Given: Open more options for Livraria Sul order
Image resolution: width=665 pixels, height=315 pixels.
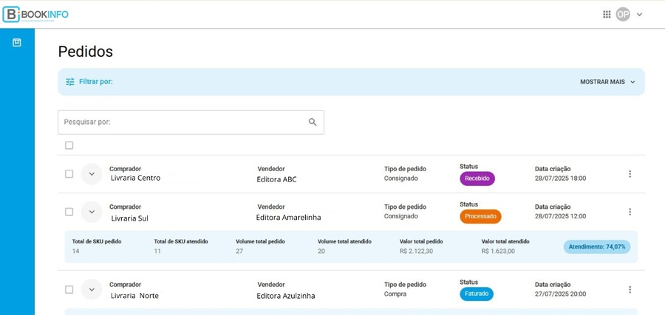Looking at the screenshot, I should pyautogui.click(x=630, y=212).
